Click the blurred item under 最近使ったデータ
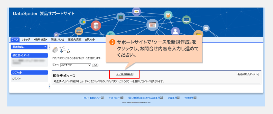 click(29, 62)
